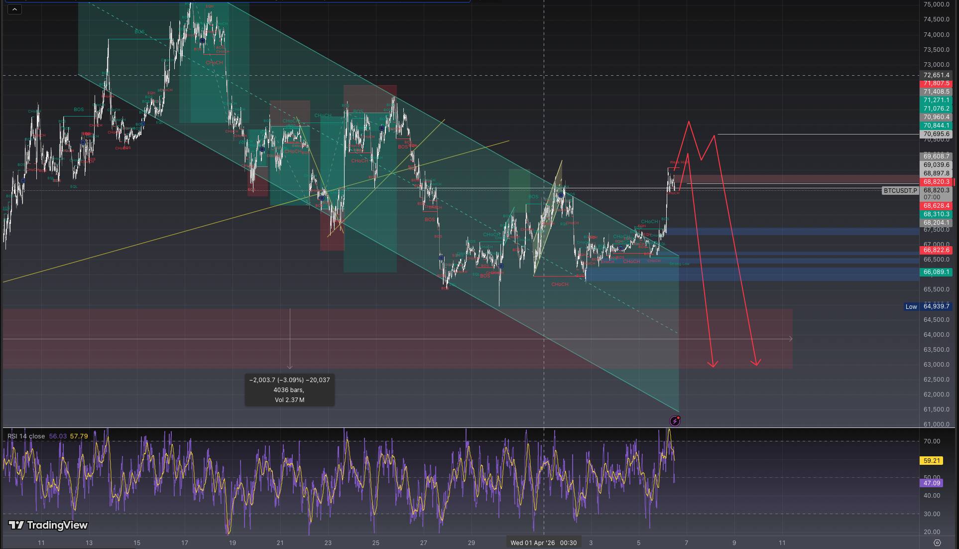Screen dimensions: 959x549
Task: Click the 68,897.8 price label
Action: point(936,173)
